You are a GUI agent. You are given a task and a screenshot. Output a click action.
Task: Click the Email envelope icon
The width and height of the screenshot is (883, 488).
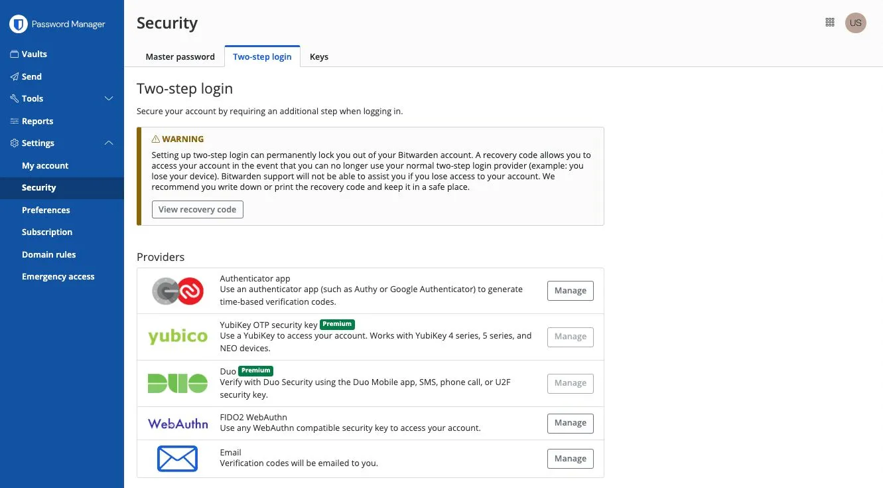[178, 458]
